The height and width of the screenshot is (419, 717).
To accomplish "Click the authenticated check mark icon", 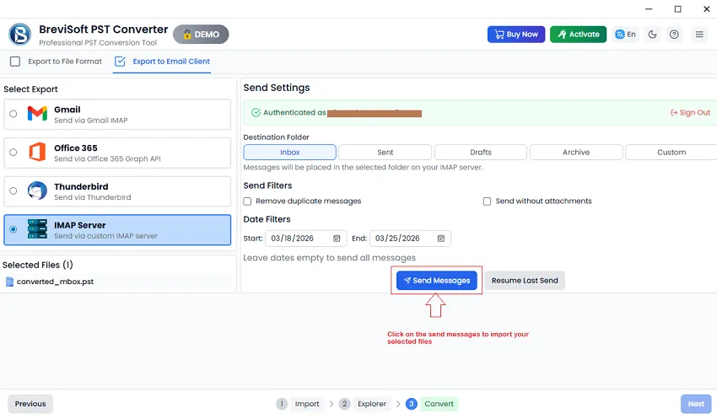I will pos(256,112).
